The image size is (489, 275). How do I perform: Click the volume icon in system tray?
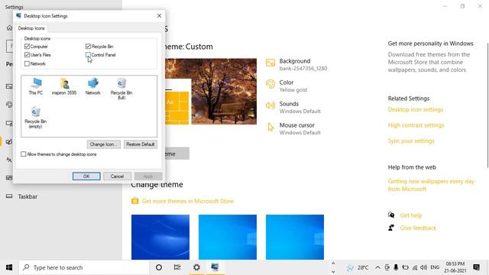coord(423,267)
